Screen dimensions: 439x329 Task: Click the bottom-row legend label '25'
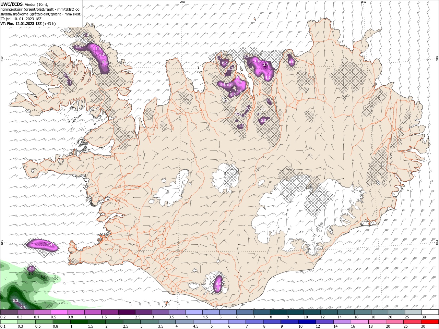(406, 327)
